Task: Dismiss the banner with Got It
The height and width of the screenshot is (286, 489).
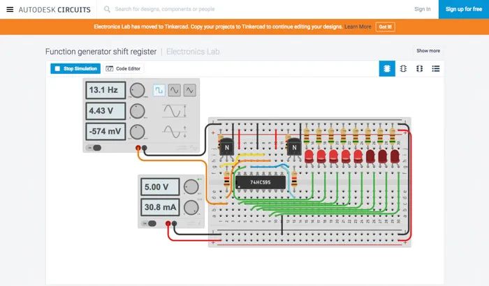Action: click(385, 27)
